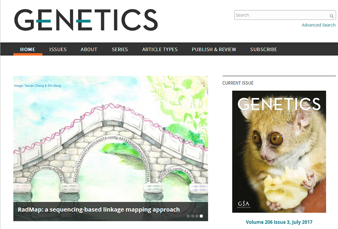Open the current issue lemur cover thumbnail
The height and width of the screenshot is (229, 338).
pyautogui.click(x=279, y=151)
